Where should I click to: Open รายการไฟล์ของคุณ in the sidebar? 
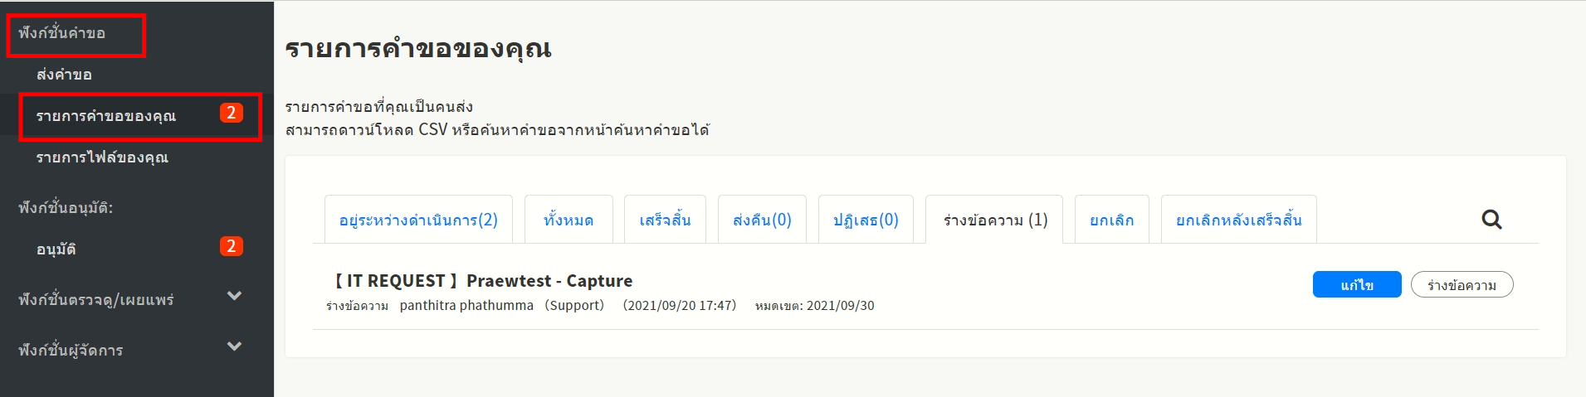[x=102, y=157]
